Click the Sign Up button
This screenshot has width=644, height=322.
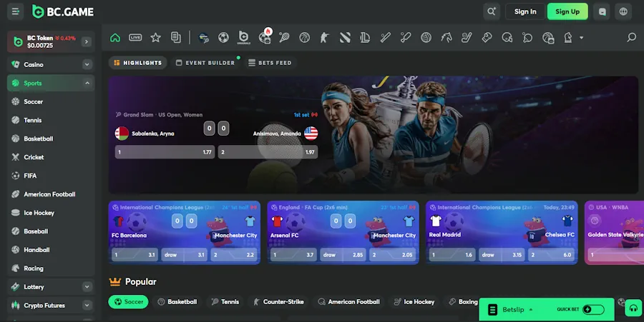[567, 11]
